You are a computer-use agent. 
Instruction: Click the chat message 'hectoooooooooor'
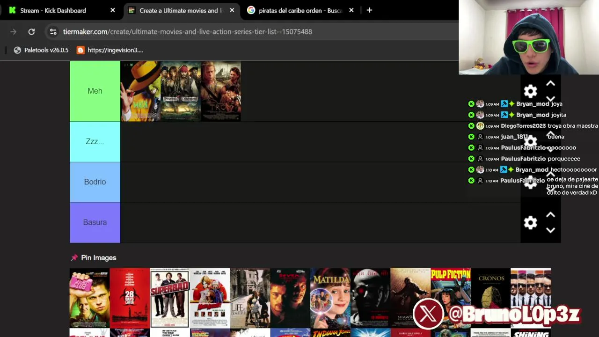tap(573, 169)
